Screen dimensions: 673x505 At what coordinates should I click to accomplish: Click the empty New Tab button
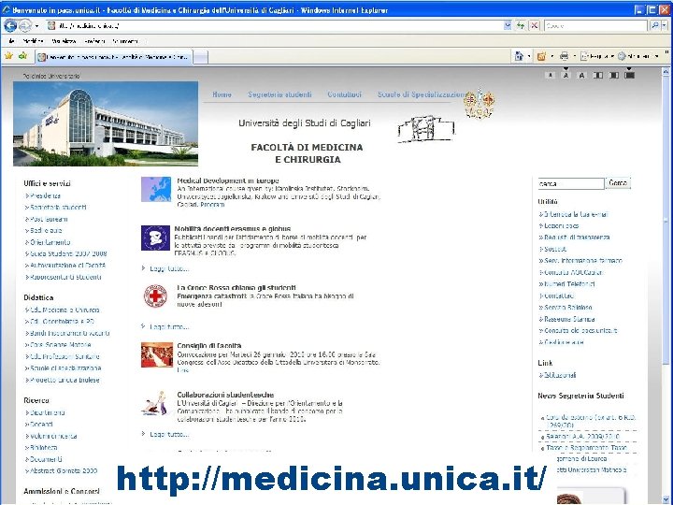click(200, 57)
